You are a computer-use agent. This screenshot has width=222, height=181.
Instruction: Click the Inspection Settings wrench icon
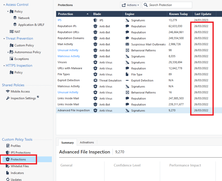[8, 98]
